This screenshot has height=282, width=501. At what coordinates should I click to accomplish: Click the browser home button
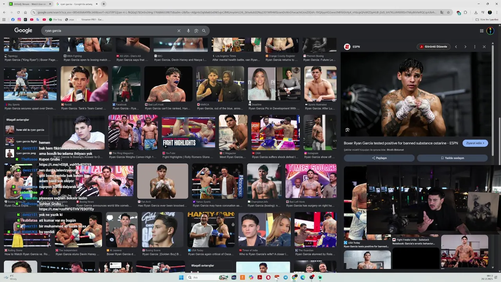(25, 12)
